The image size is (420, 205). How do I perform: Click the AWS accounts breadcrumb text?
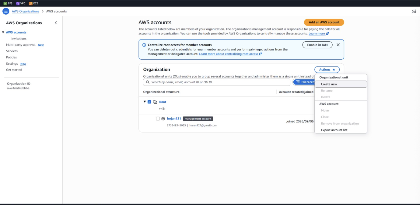pyautogui.click(x=57, y=11)
